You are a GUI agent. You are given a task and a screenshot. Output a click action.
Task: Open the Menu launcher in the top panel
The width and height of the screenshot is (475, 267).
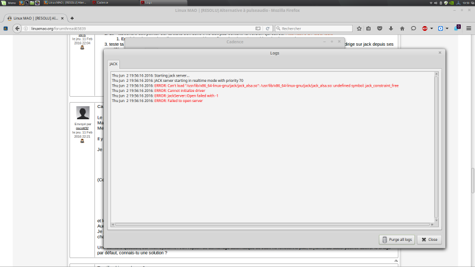pyautogui.click(x=8, y=3)
